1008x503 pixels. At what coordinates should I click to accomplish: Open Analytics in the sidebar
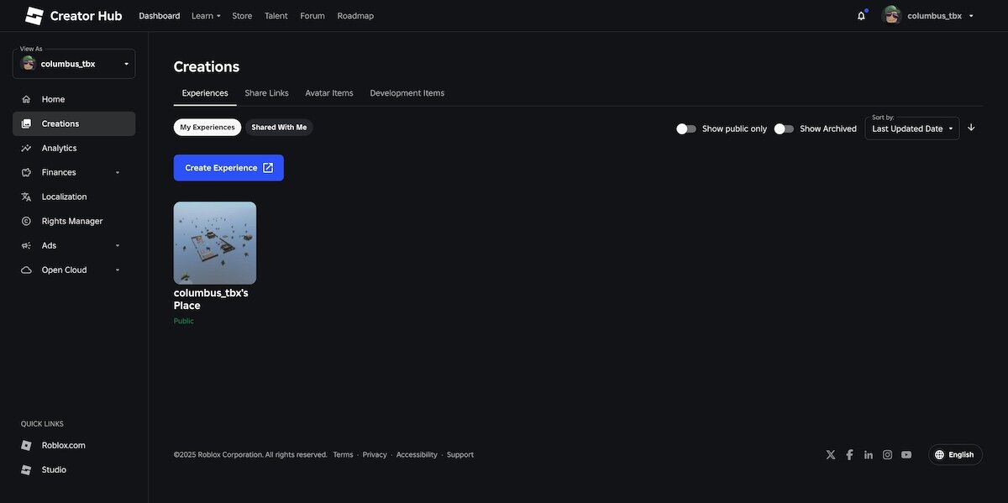click(59, 148)
